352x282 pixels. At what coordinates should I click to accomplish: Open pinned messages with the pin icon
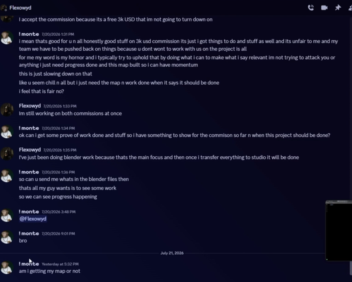[338, 8]
